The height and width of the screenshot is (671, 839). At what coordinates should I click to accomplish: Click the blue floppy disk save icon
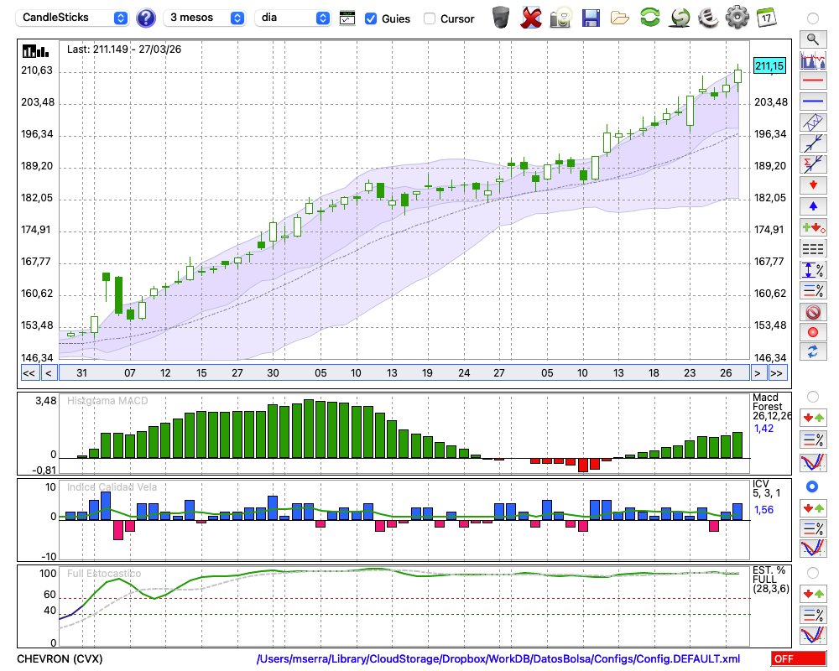pos(591,18)
